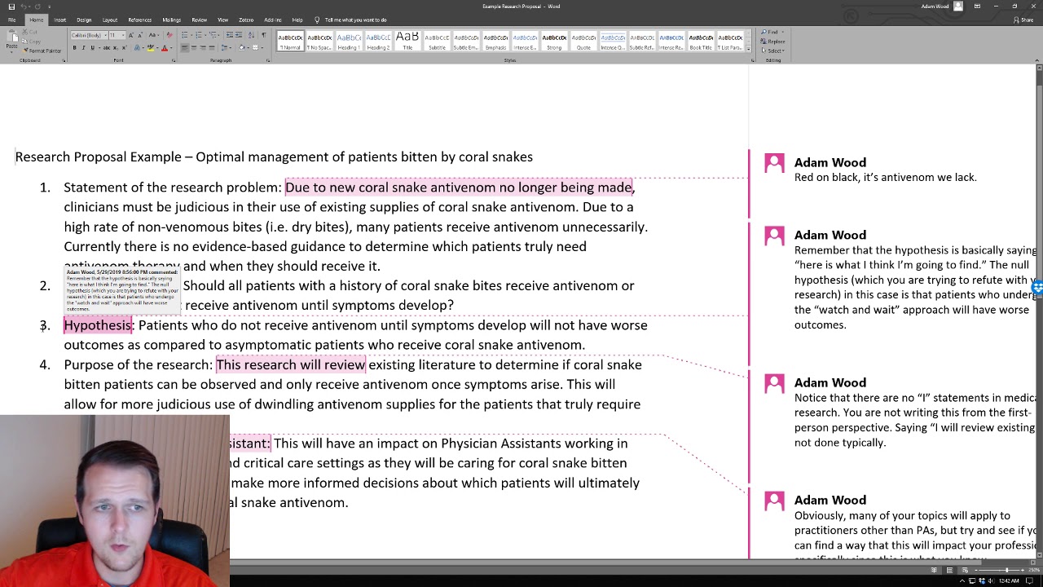Apply the Strong style
This screenshot has height=587, width=1043.
click(554, 42)
